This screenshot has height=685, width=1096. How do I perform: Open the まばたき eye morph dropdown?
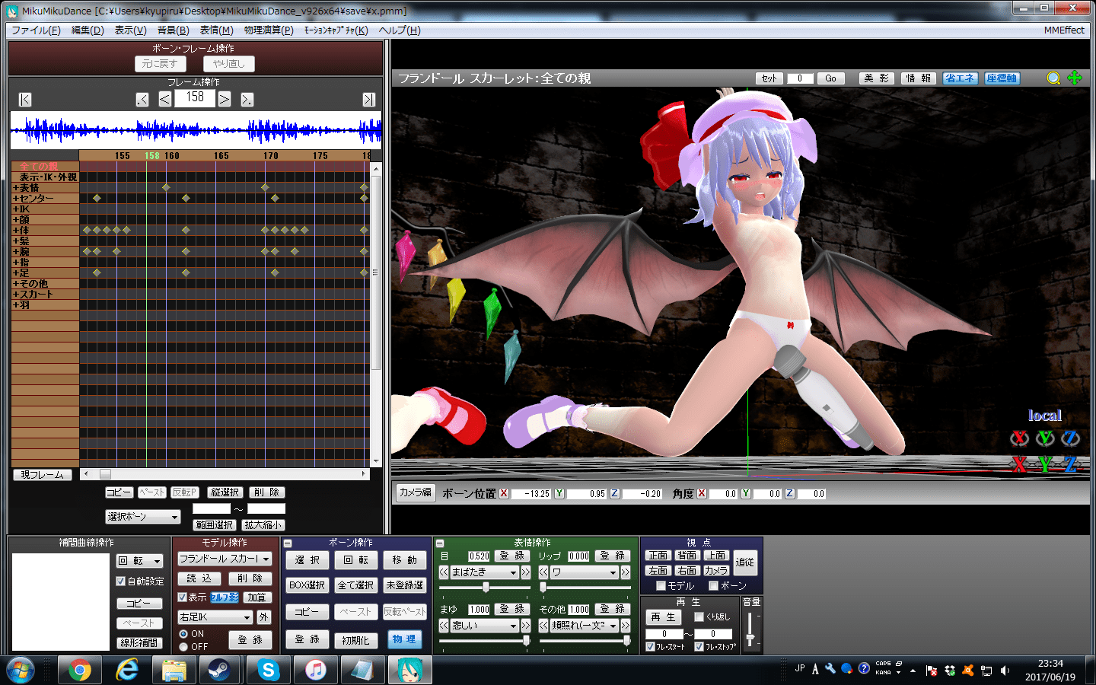pyautogui.click(x=484, y=572)
